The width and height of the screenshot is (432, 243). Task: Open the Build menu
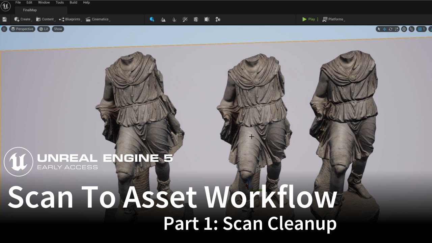pyautogui.click(x=73, y=2)
